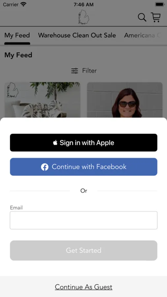Open search with the magnifying glass icon
The width and height of the screenshot is (167, 297).
pyautogui.click(x=142, y=17)
